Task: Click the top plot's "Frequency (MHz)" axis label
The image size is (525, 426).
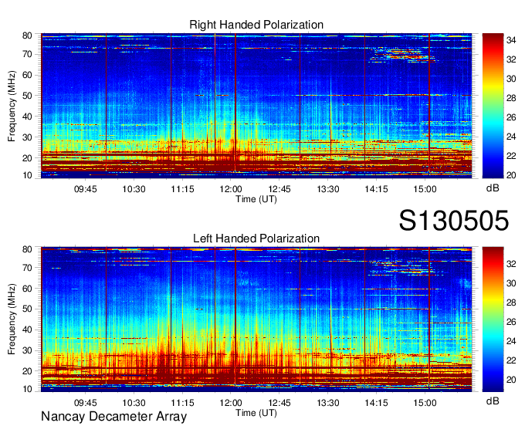Action: [12, 106]
